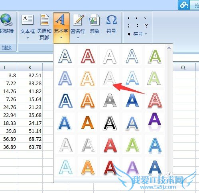199x193 pixels.
Task: Select column K header
Action: tap(30, 68)
